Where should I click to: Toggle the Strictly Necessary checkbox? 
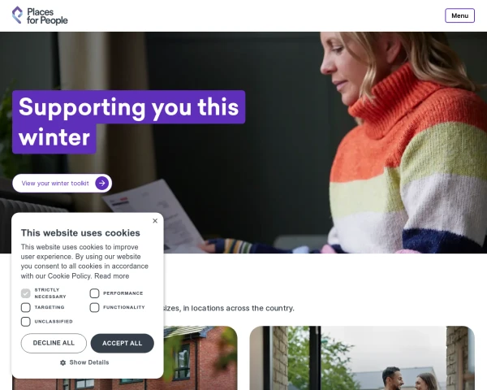click(x=26, y=293)
